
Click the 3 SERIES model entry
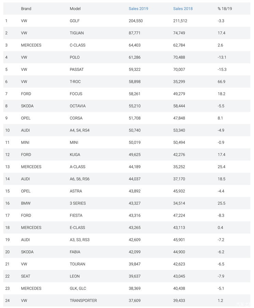[x=77, y=203]
